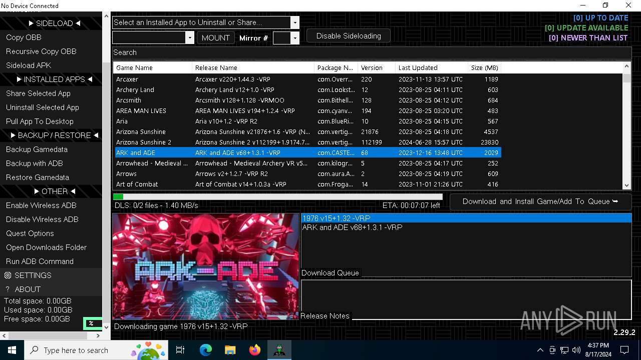The width and height of the screenshot is (641, 360).
Task: Expand the device selector dropdown left of MOUNT
Action: 189,37
